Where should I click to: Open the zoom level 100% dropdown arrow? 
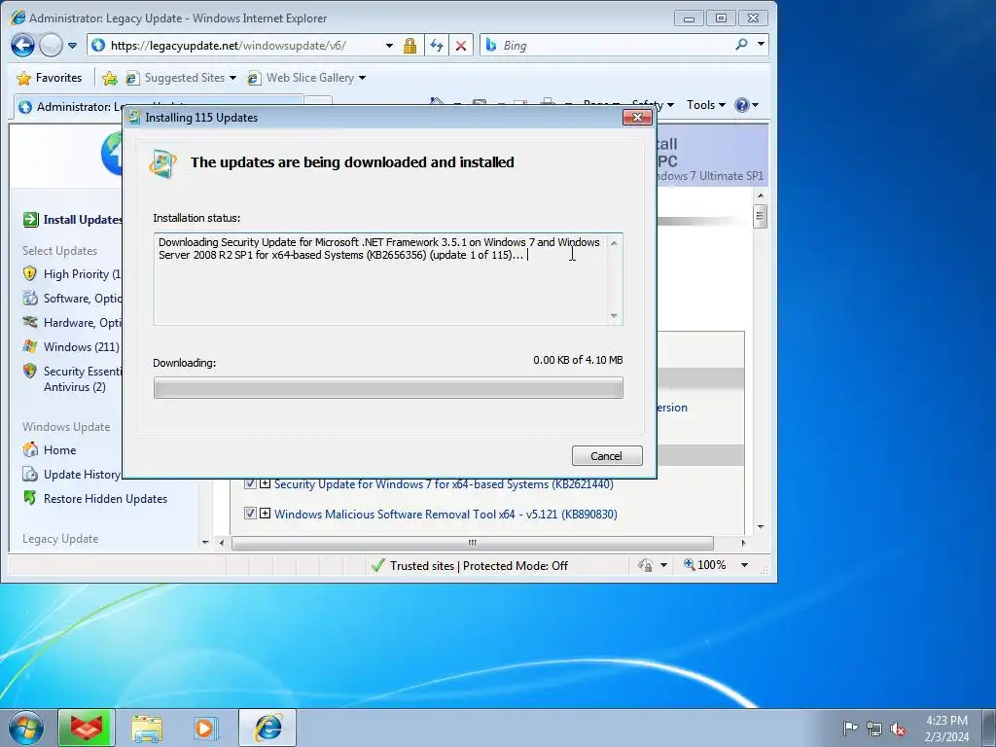click(x=744, y=565)
